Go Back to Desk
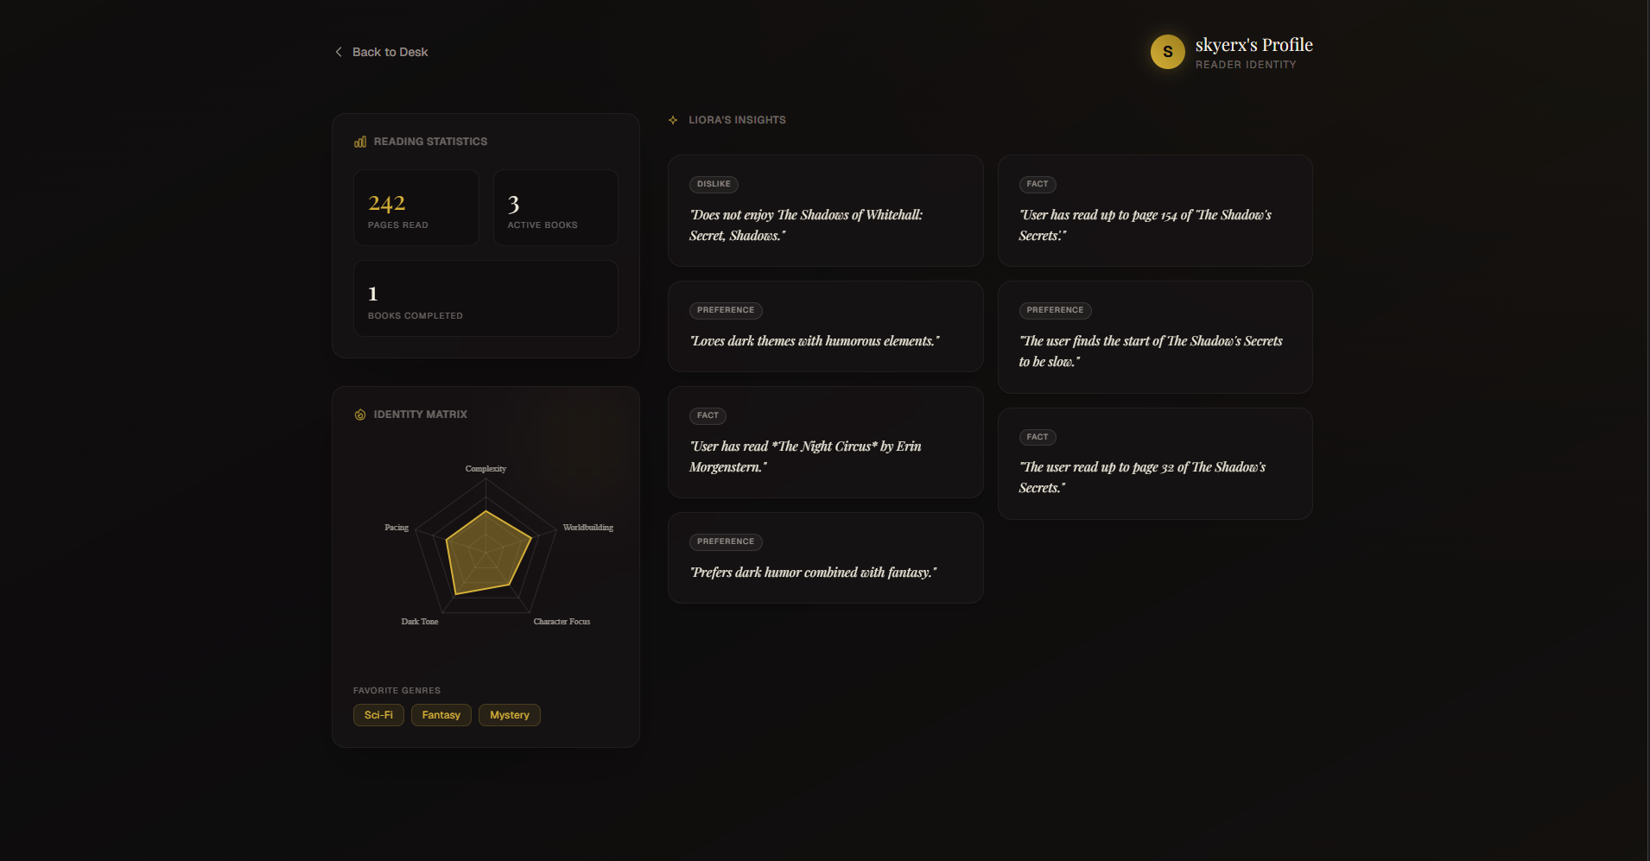 381,52
